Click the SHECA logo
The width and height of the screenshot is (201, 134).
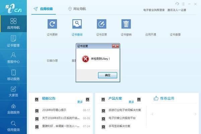(13, 8)
